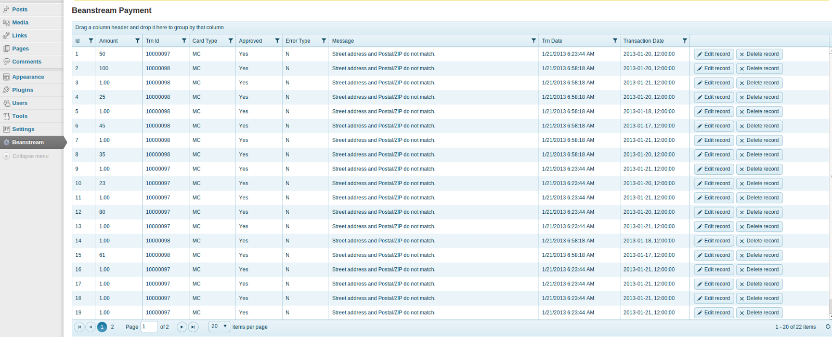This screenshot has width=832, height=337.
Task: Open the items per page dropdown
Action: pyautogui.click(x=219, y=326)
